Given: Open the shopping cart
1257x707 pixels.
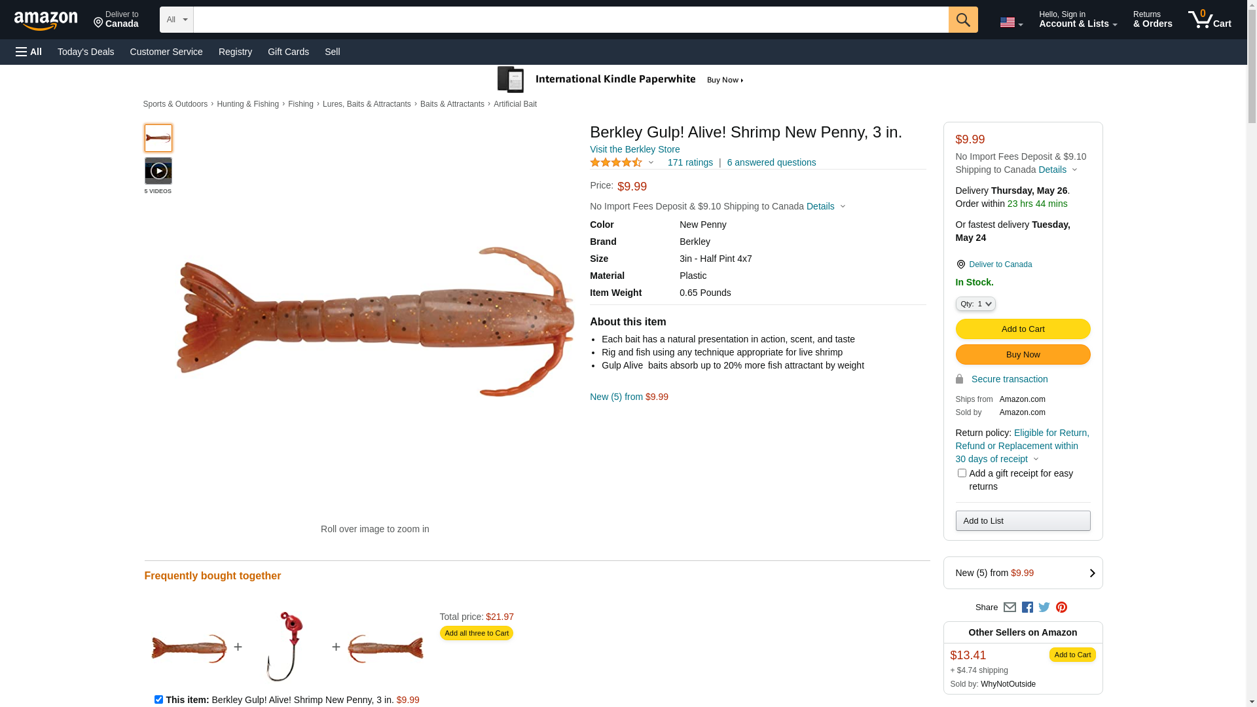Looking at the screenshot, I should 1209,20.
